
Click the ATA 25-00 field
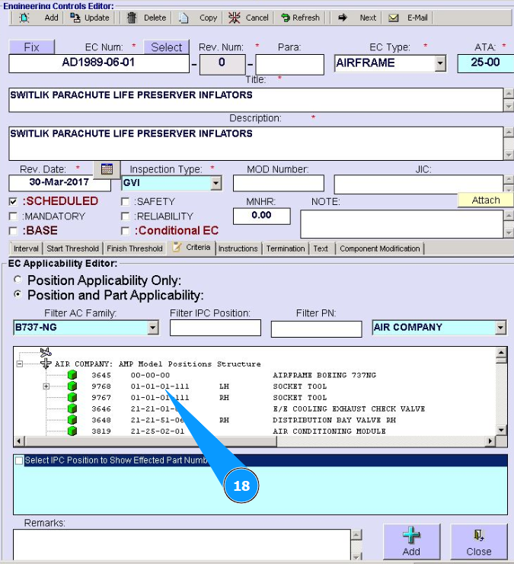[486, 64]
